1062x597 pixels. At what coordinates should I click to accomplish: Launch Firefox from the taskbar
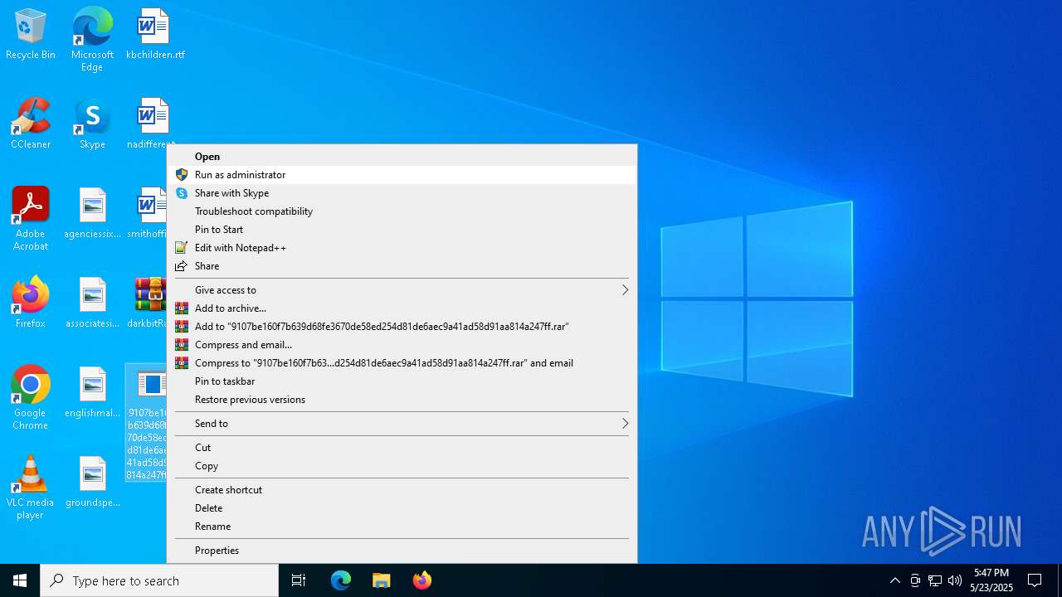(422, 580)
